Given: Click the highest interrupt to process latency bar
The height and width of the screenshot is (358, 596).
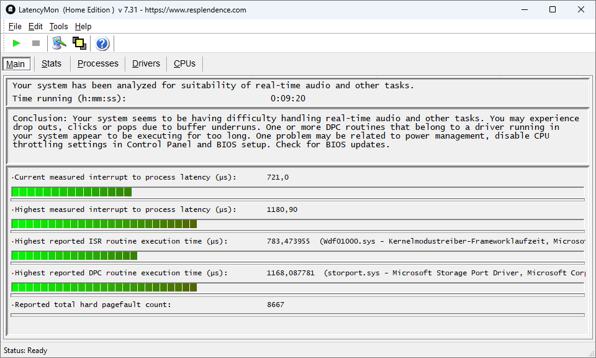Looking at the screenshot, I should point(297,224).
